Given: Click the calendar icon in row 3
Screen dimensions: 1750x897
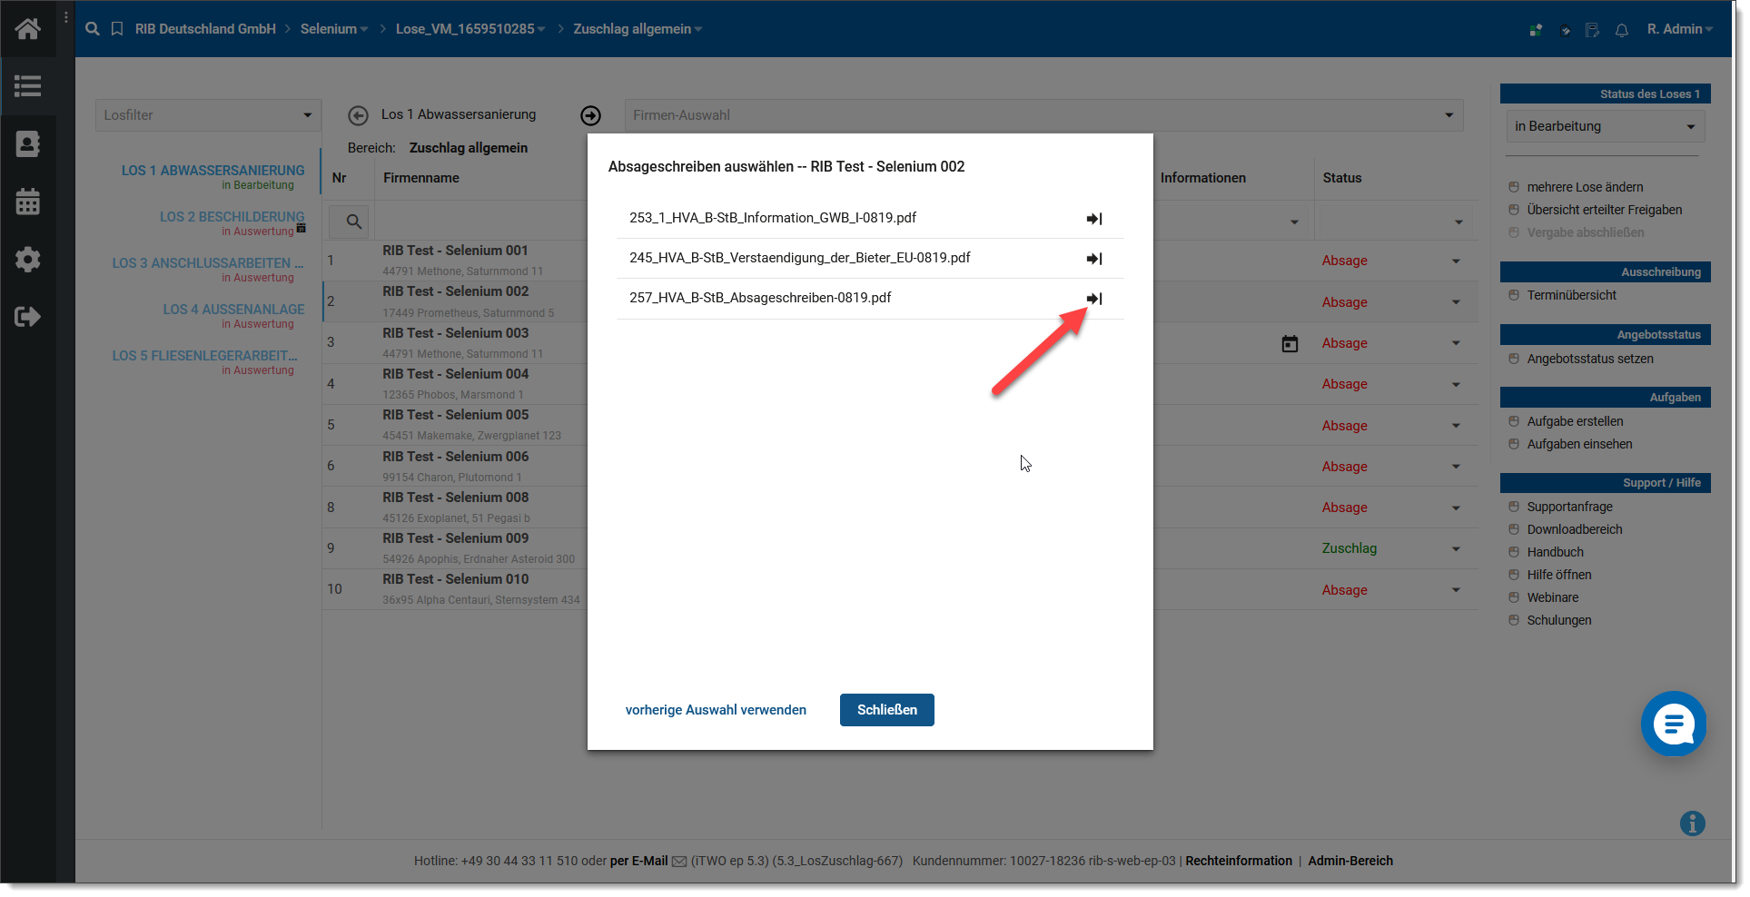Looking at the screenshot, I should tap(1290, 343).
